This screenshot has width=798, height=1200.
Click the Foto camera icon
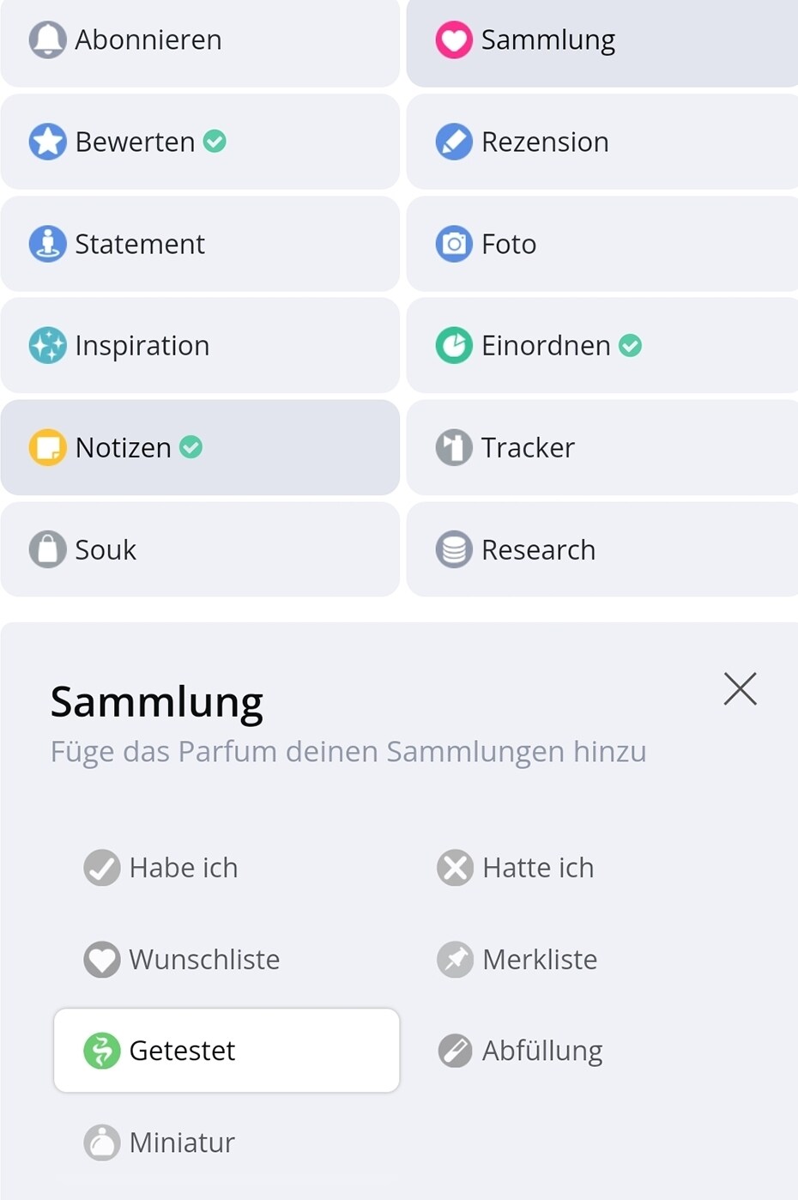click(454, 244)
